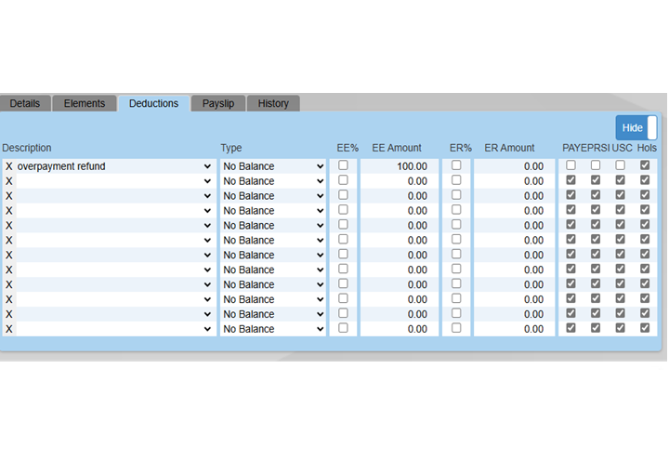Open overpayment refund description dropdown
Viewport: 669px width, 460px height.
[x=114, y=166]
